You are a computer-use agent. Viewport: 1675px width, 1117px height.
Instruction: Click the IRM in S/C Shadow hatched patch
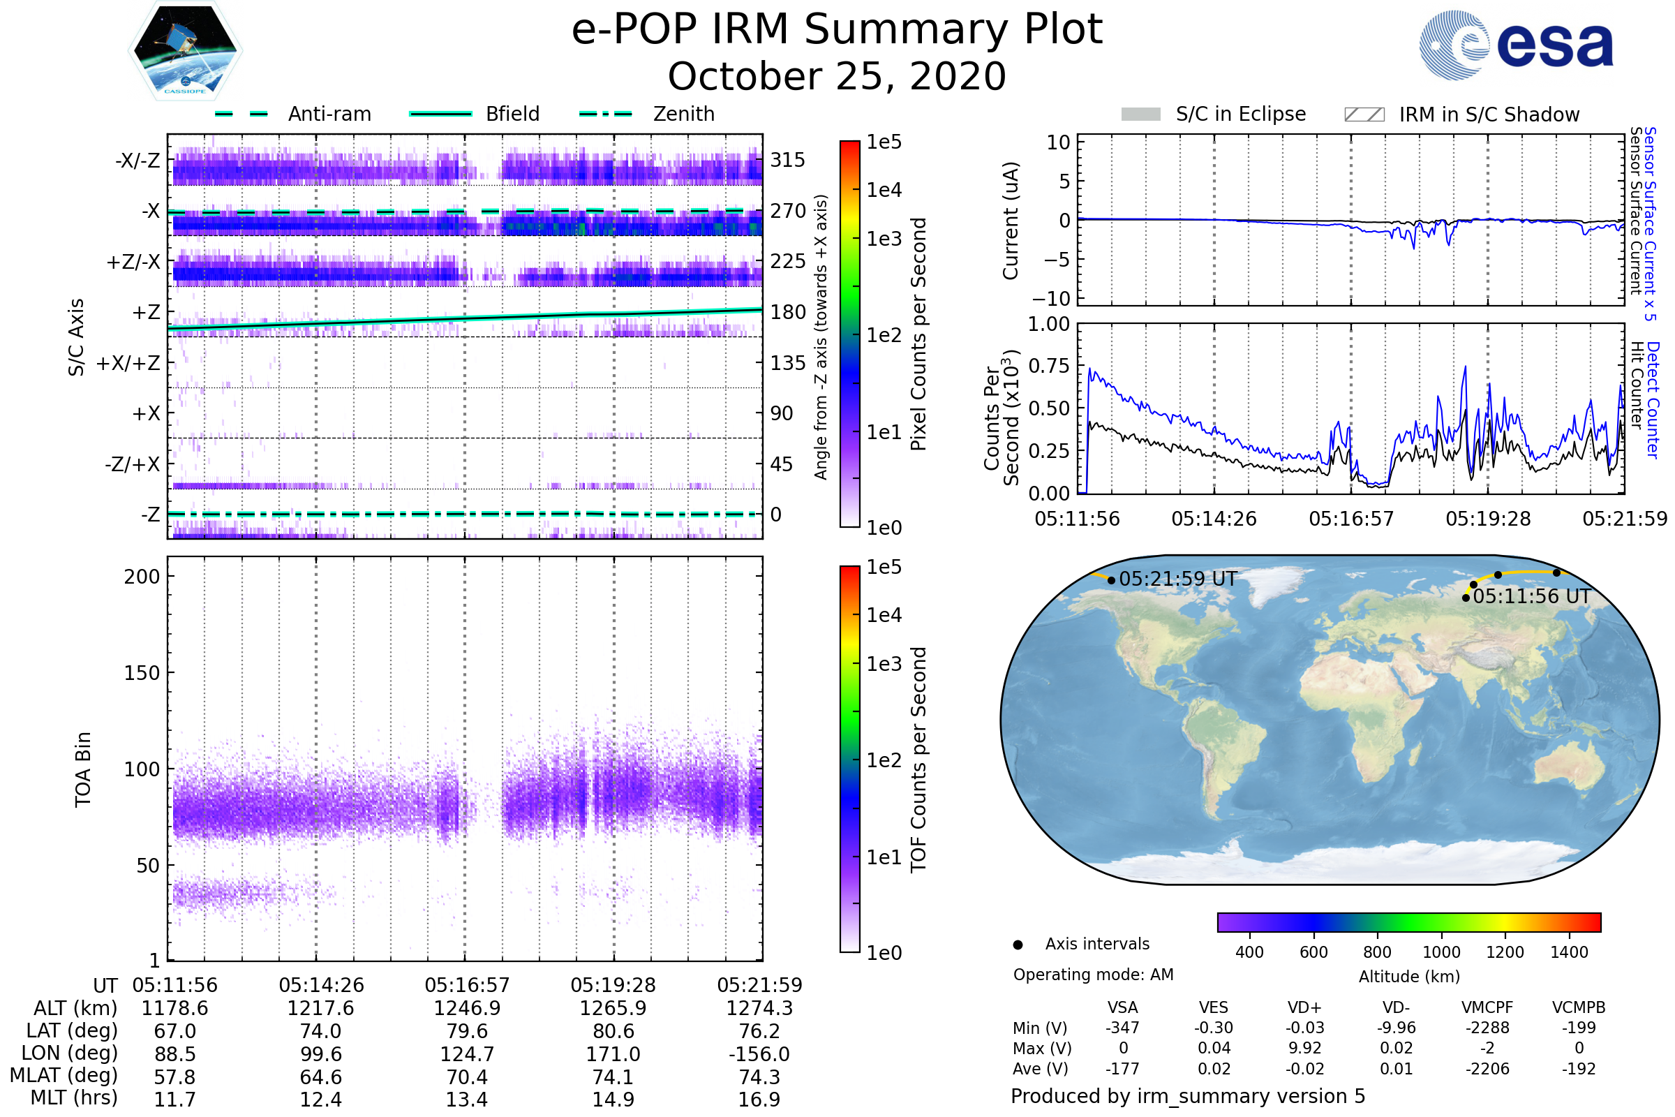click(x=1364, y=114)
